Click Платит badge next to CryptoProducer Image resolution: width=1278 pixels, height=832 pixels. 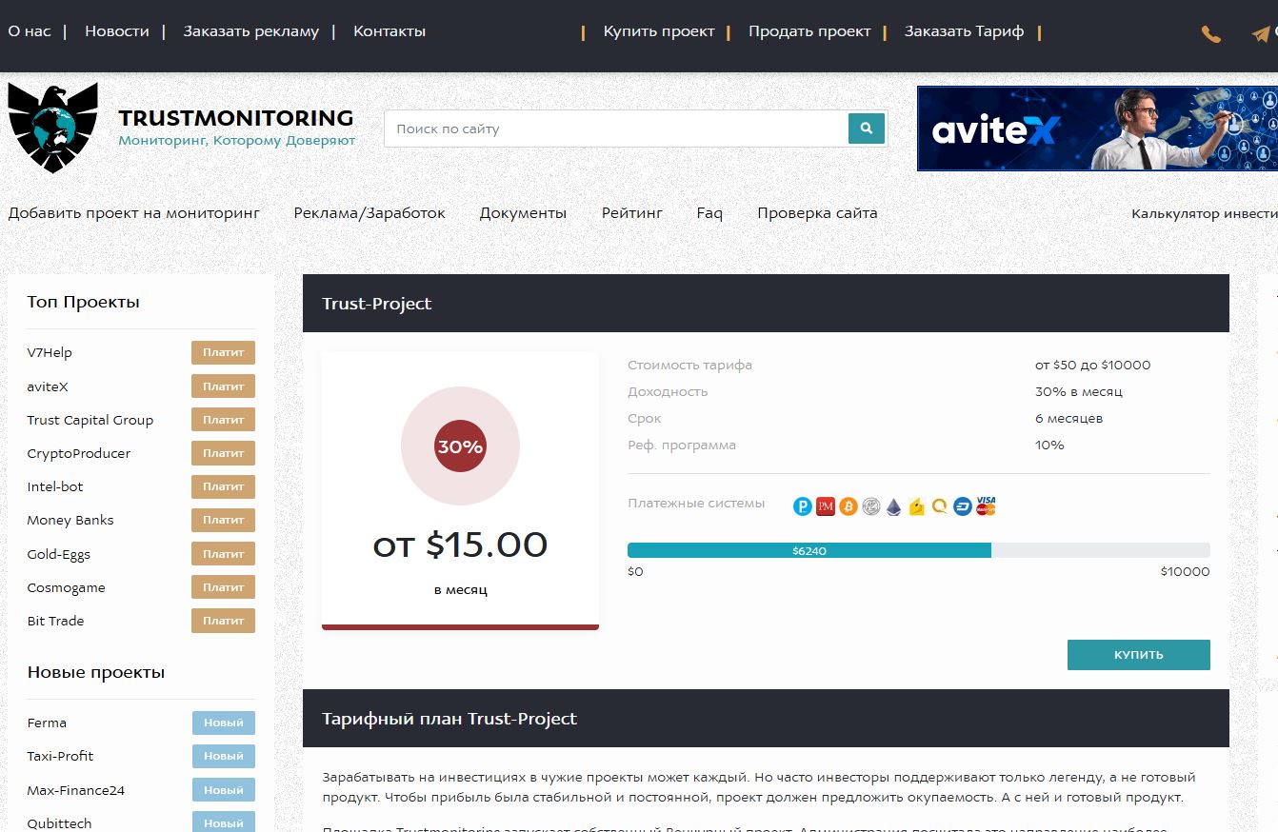(x=223, y=453)
